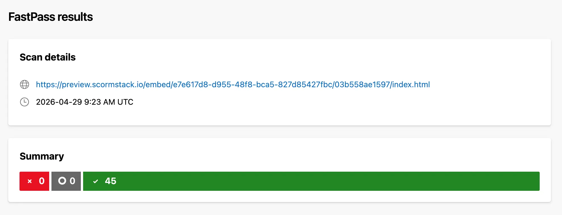Click the incomplete segment showing 0
562x215 pixels.
coord(66,181)
